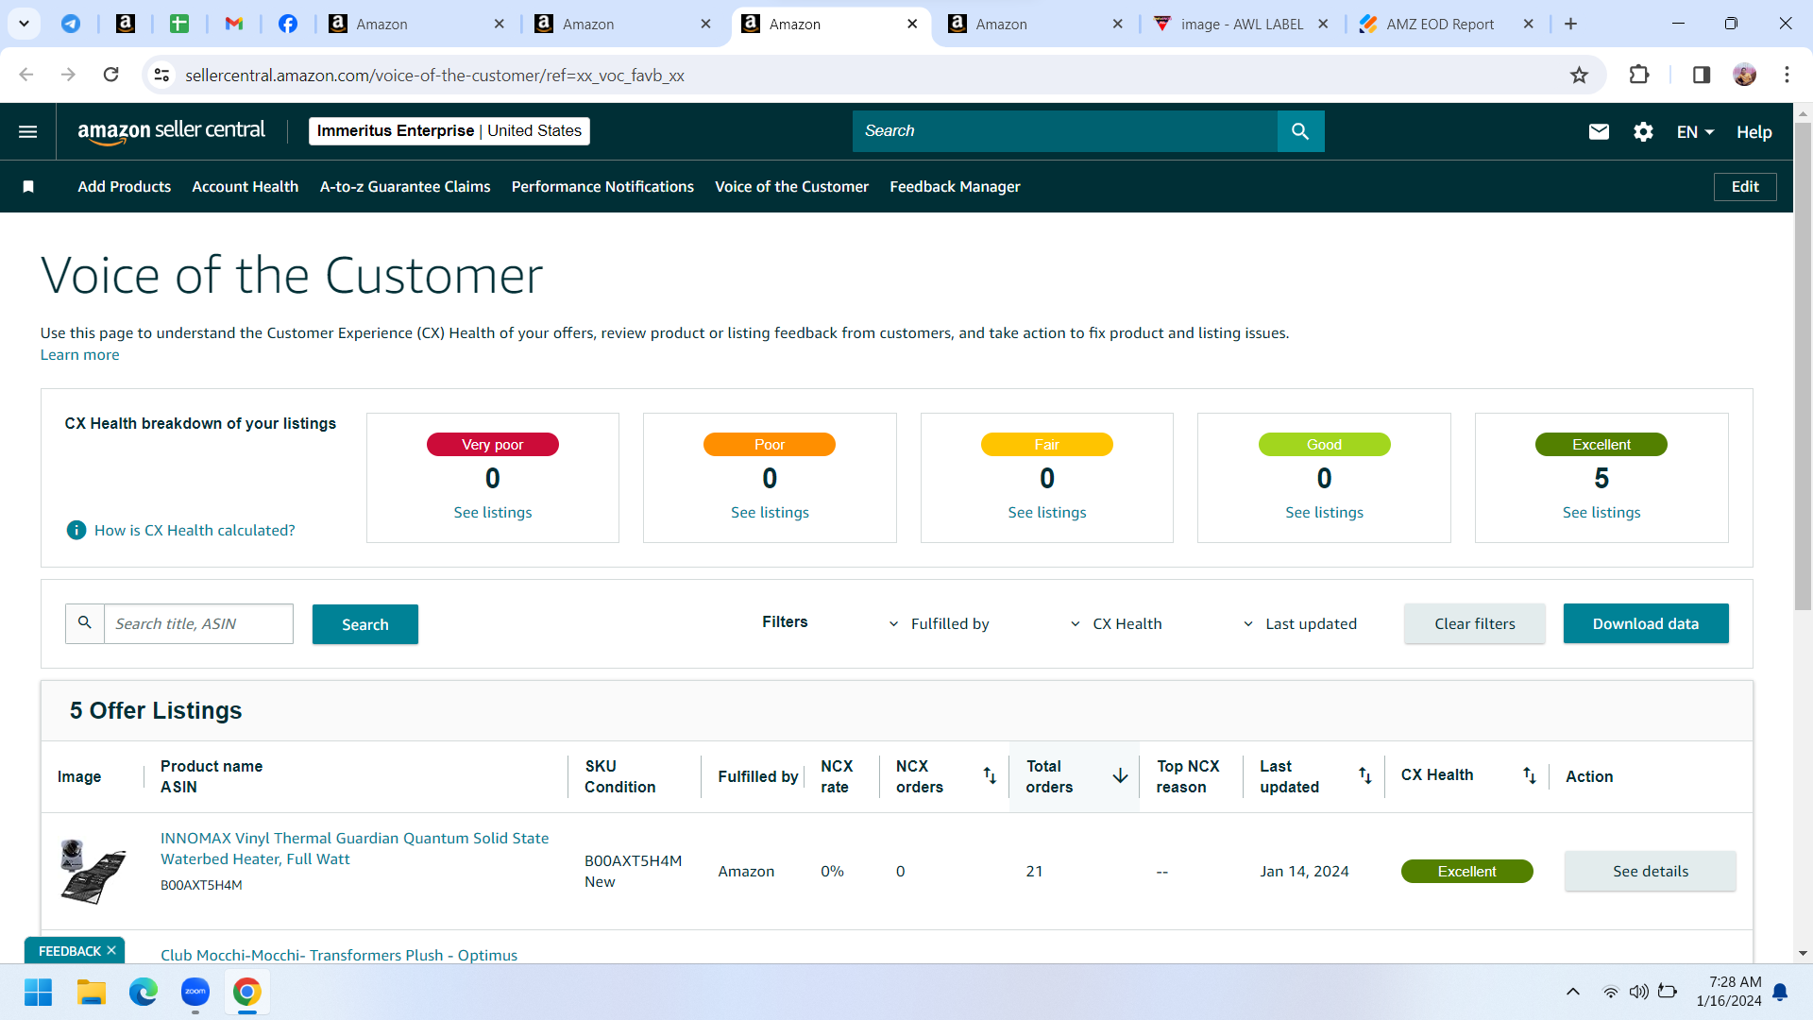Expand the Last updated filter dropdown
The width and height of the screenshot is (1813, 1020).
pyautogui.click(x=1299, y=624)
